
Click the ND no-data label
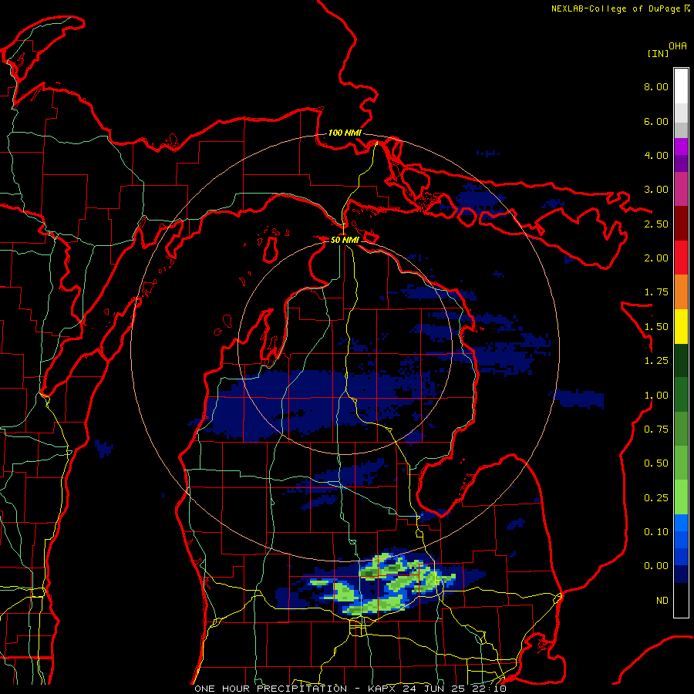[662, 601]
